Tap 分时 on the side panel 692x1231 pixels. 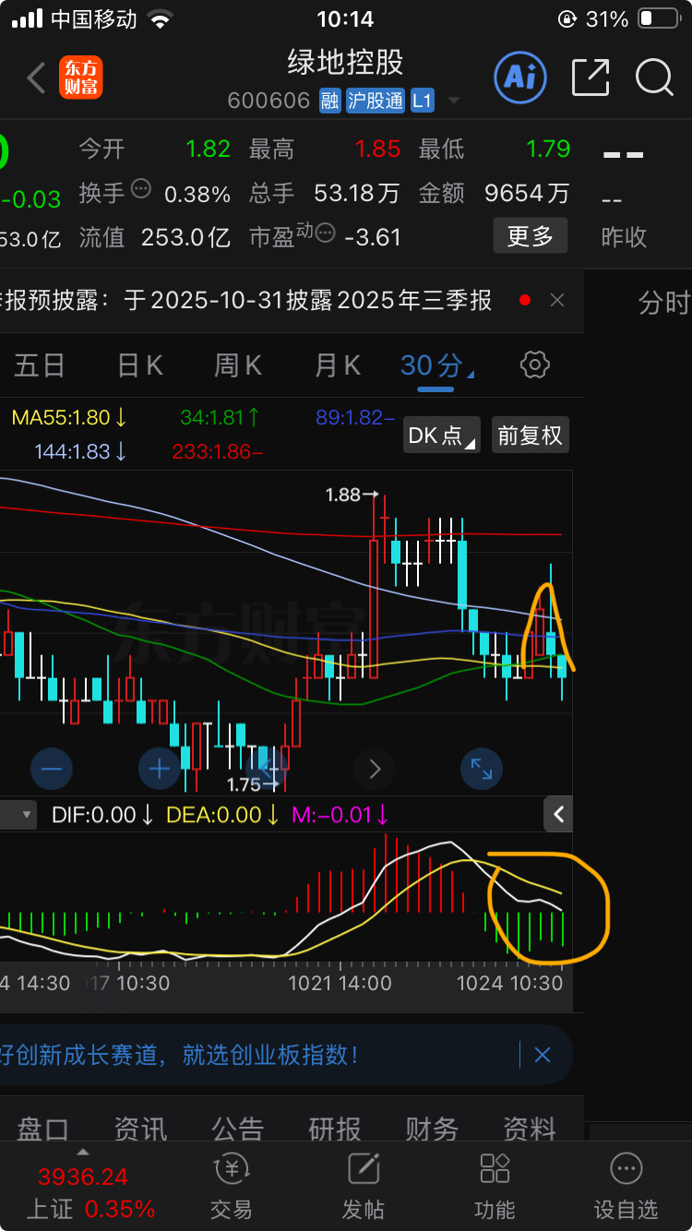pos(664,303)
